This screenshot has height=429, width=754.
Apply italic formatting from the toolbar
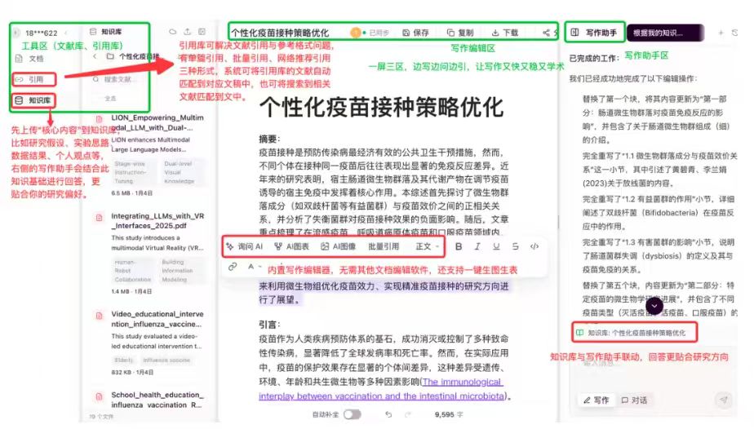pyautogui.click(x=477, y=246)
